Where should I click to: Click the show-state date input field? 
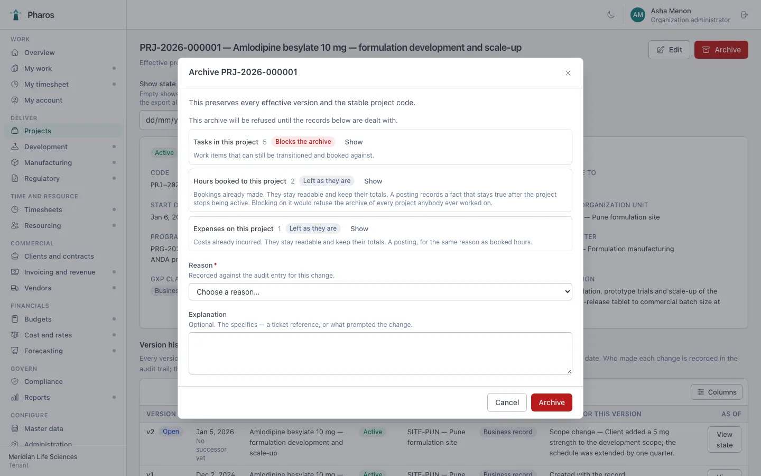pyautogui.click(x=159, y=120)
